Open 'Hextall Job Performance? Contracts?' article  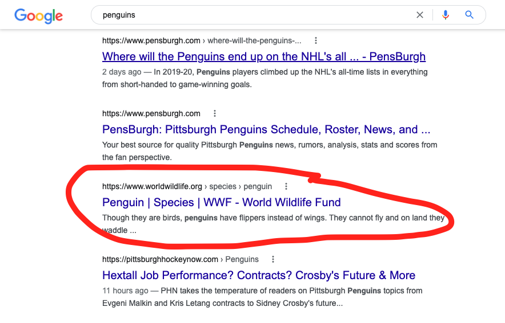pos(258,275)
